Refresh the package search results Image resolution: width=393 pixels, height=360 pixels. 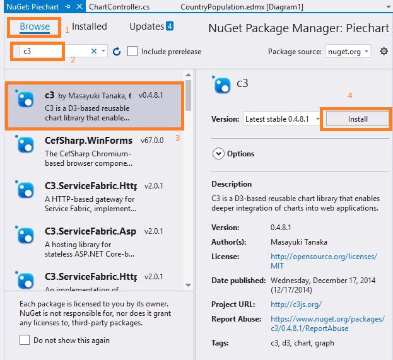click(x=117, y=51)
